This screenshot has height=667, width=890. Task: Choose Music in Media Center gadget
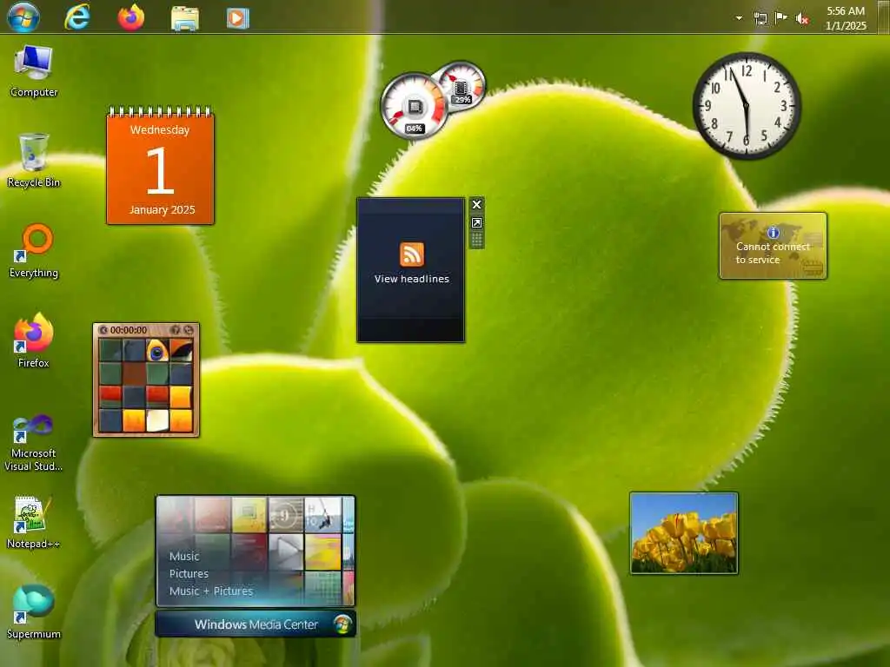point(184,557)
